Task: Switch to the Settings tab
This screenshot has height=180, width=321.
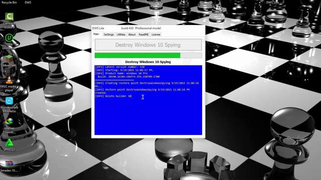Action: 109,34
